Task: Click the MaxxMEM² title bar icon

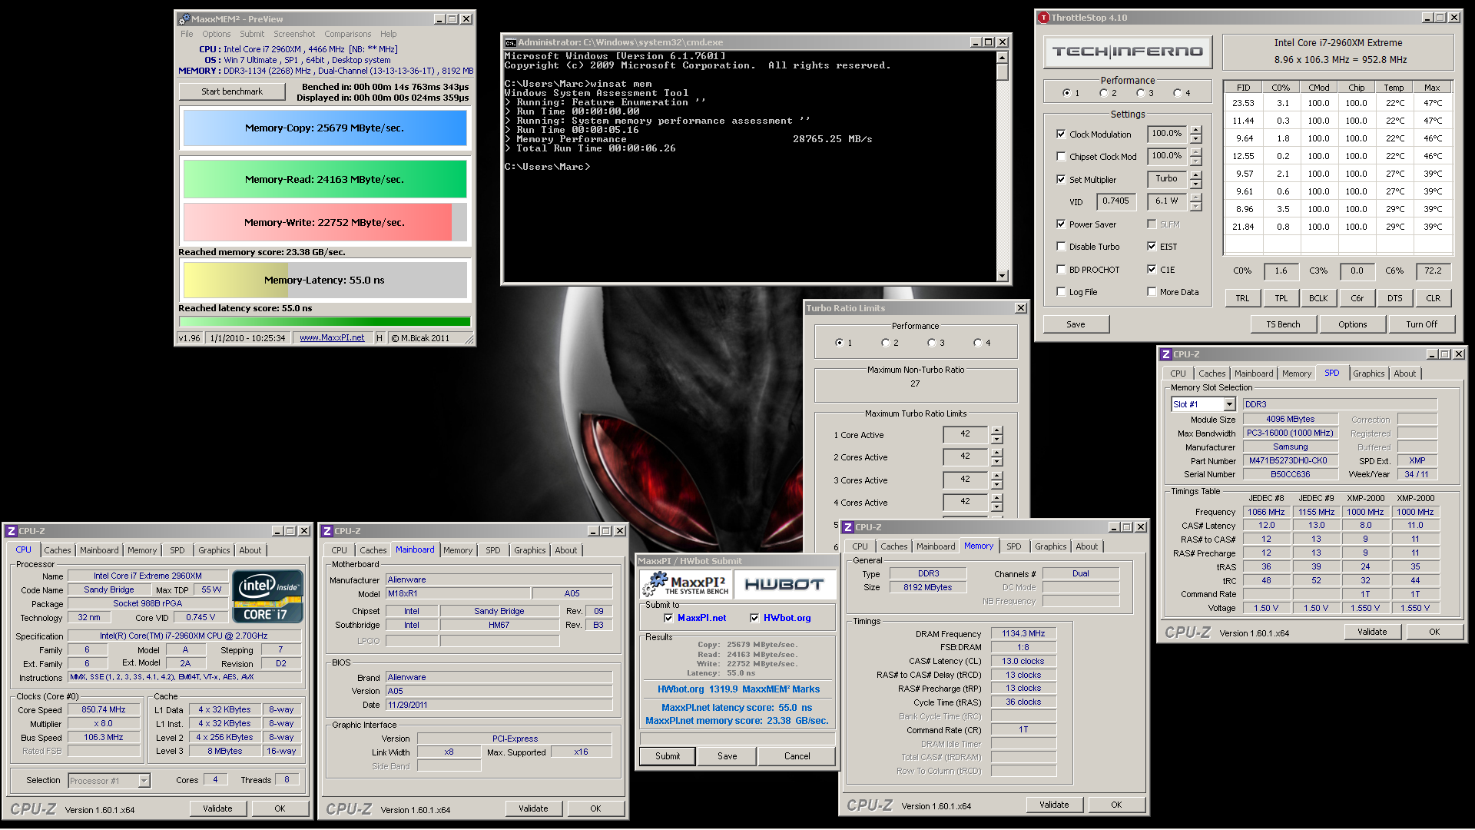Action: pyautogui.click(x=184, y=19)
